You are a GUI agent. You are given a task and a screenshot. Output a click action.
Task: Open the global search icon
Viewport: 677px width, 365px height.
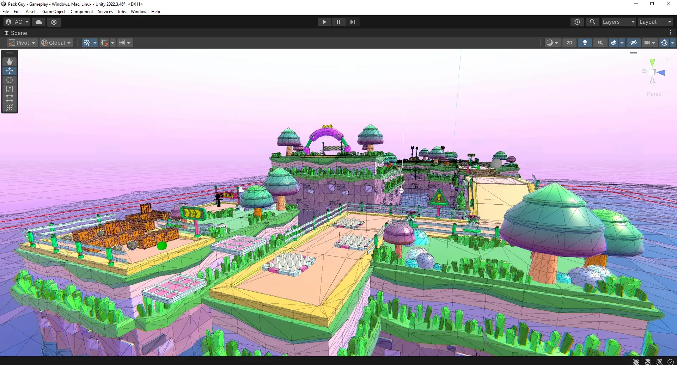[593, 22]
